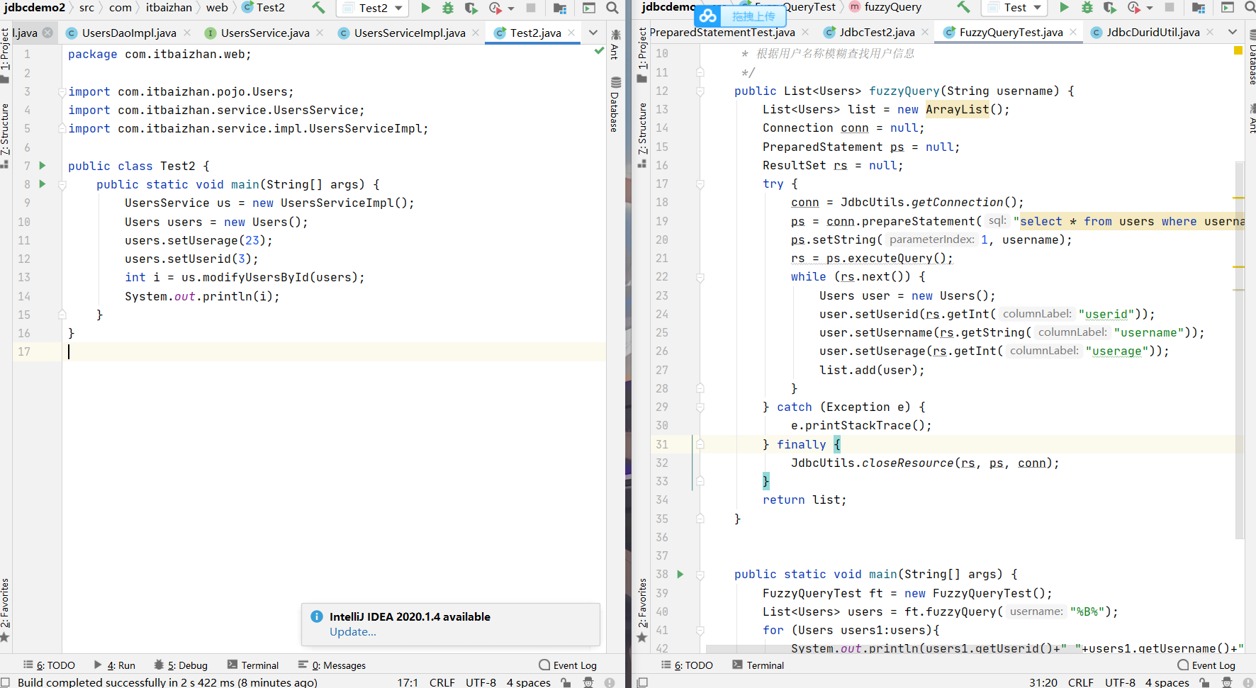Screen dimensions: 1256x688
Task: Open the Ant tool window in left window
Action: point(615,44)
